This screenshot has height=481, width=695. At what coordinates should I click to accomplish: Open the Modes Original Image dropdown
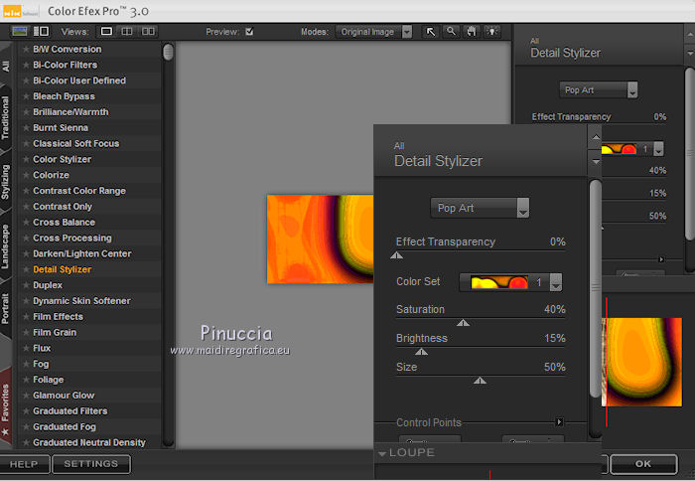click(x=374, y=32)
